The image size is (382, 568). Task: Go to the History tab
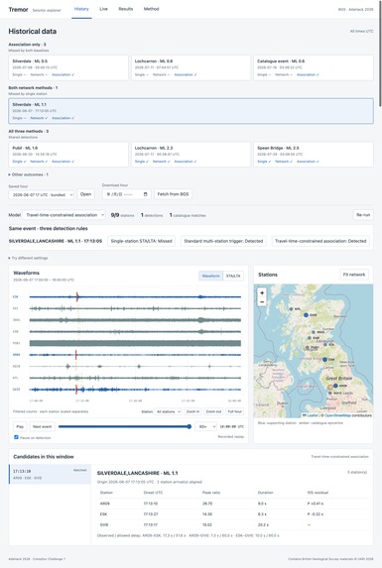pos(81,9)
